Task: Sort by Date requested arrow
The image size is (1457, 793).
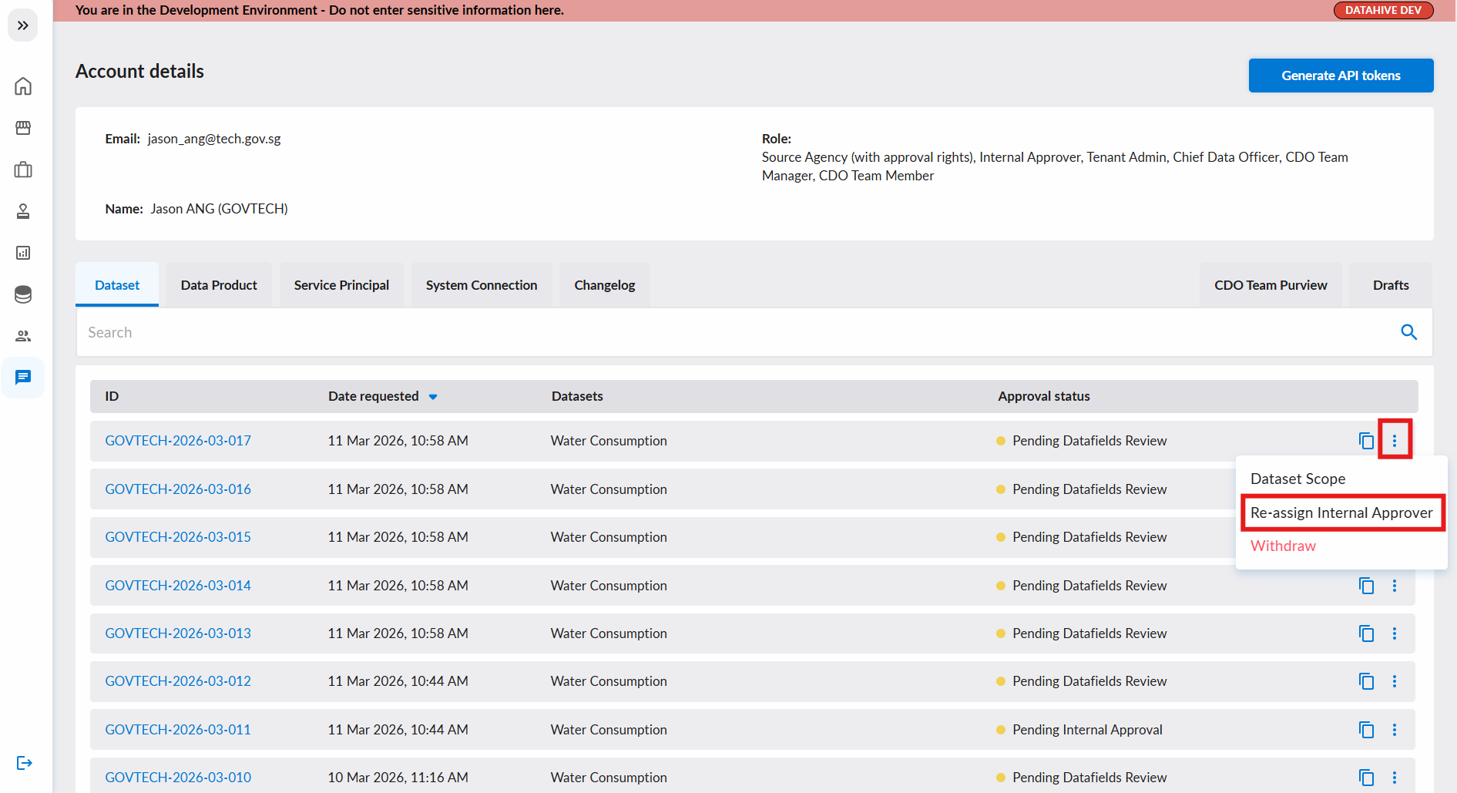Action: [433, 397]
